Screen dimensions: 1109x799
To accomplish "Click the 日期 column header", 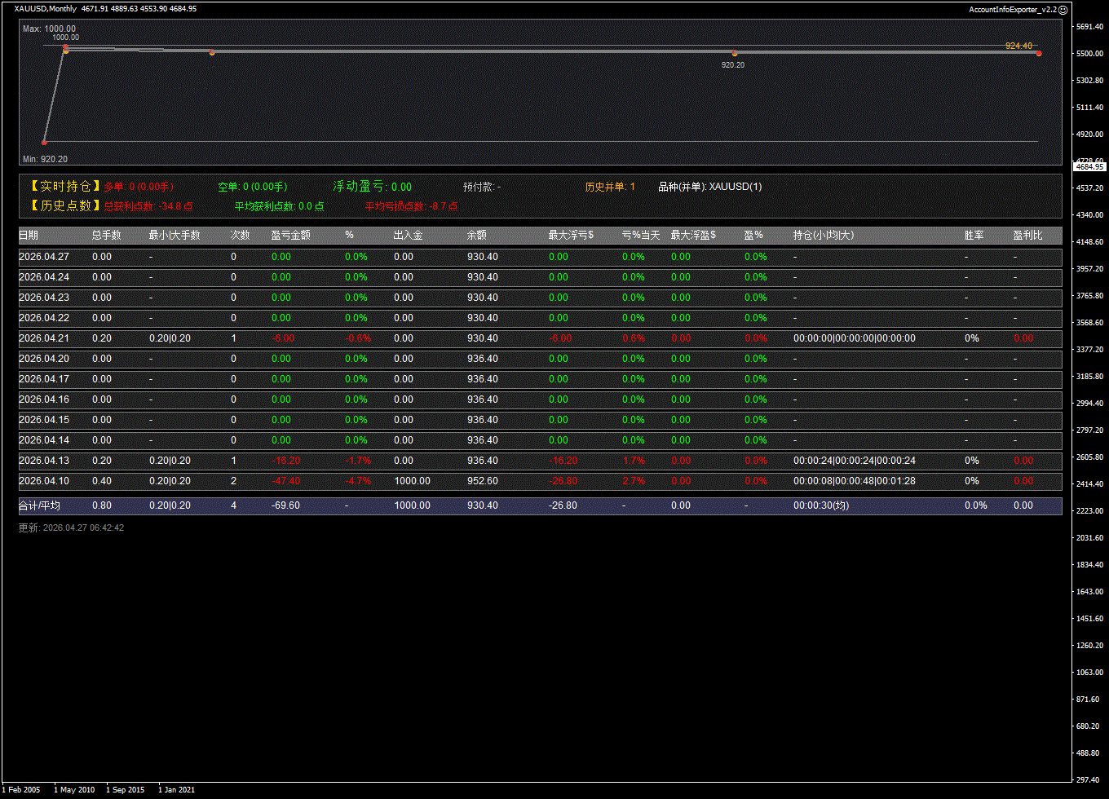I will click(x=29, y=236).
